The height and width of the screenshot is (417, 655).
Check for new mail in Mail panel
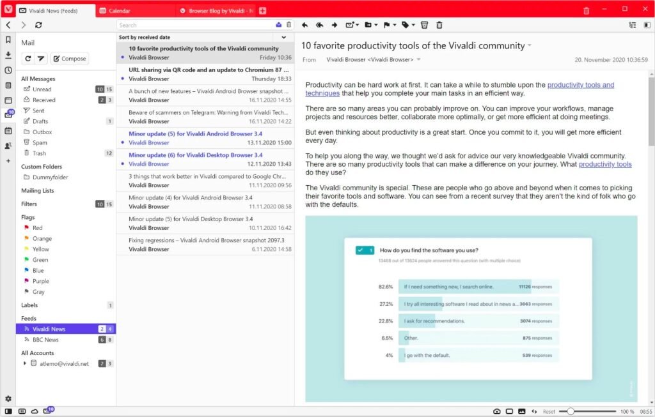pyautogui.click(x=28, y=58)
